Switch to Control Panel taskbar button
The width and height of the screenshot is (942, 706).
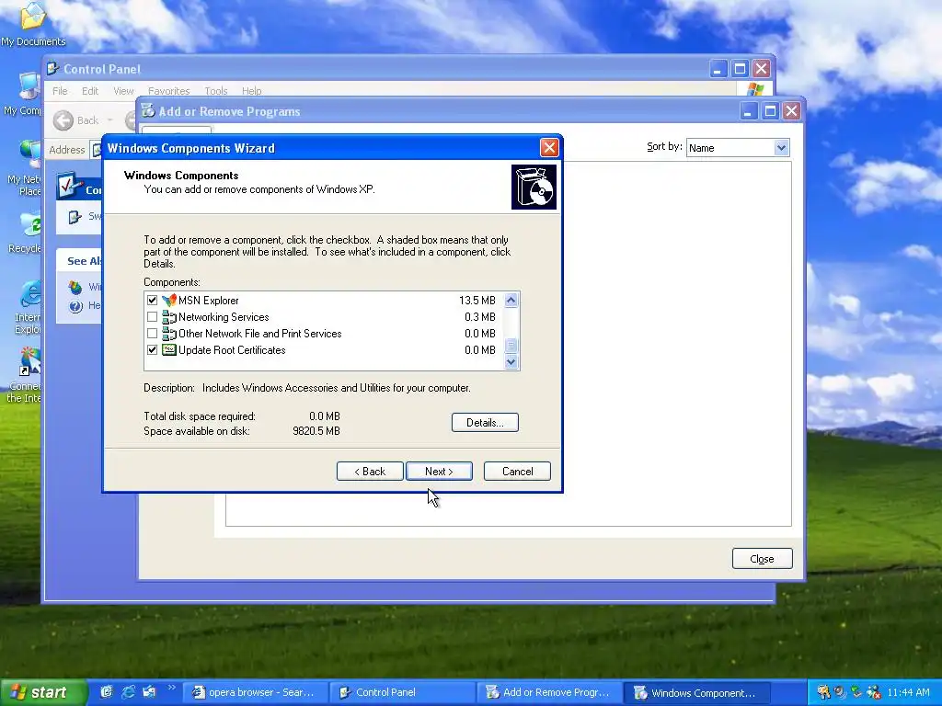pos(401,692)
